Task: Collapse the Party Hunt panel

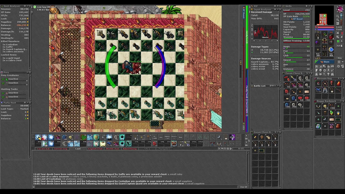Action: [x=28, y=103]
